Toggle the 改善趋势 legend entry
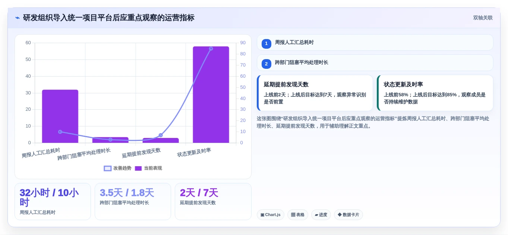Image resolution: width=508 pixels, height=235 pixels. pos(118,168)
